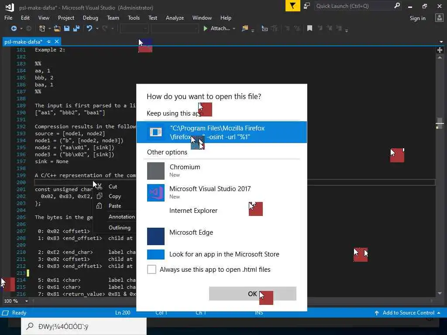Click the Visual Studio logo icon in title bar
The image size is (447, 335).
pyautogui.click(x=10, y=7)
